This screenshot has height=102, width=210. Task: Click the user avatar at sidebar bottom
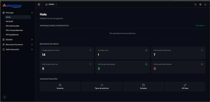click(5, 97)
